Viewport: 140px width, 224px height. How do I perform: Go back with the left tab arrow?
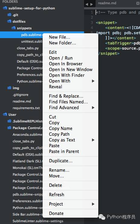[87, 5]
